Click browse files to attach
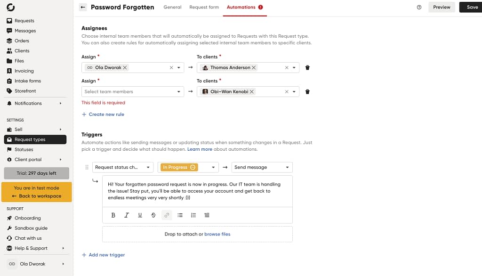 click(x=217, y=234)
